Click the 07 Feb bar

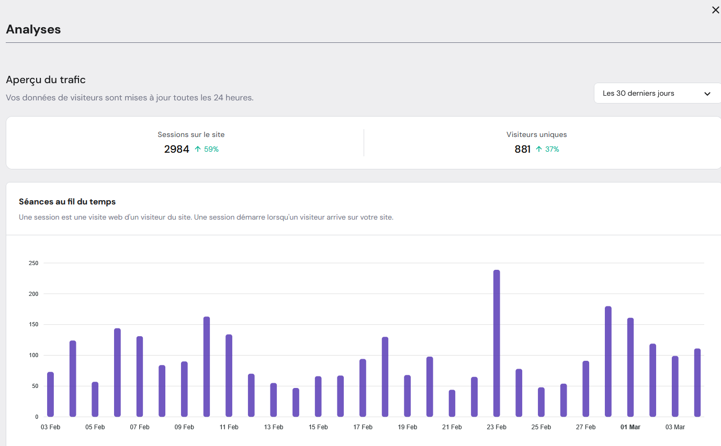point(140,376)
